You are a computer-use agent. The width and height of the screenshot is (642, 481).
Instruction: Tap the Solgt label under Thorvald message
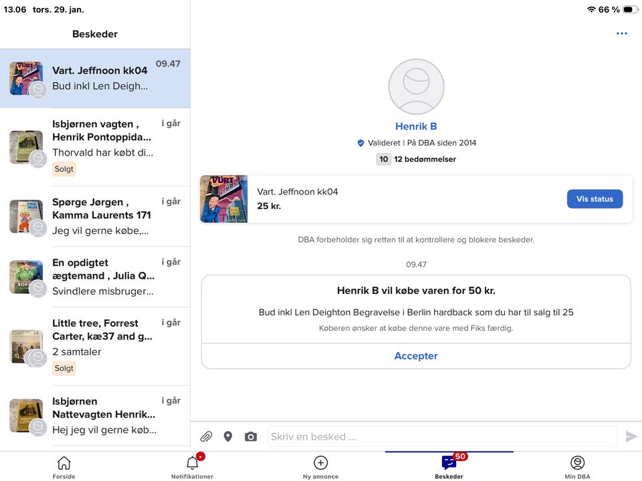(x=64, y=169)
